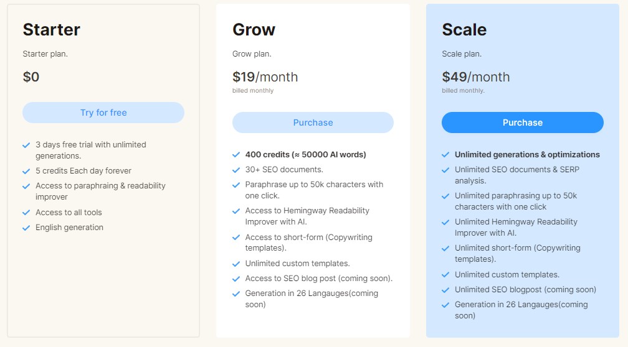Click checkmark beside Grow Unlimited custom templates

click(x=236, y=264)
